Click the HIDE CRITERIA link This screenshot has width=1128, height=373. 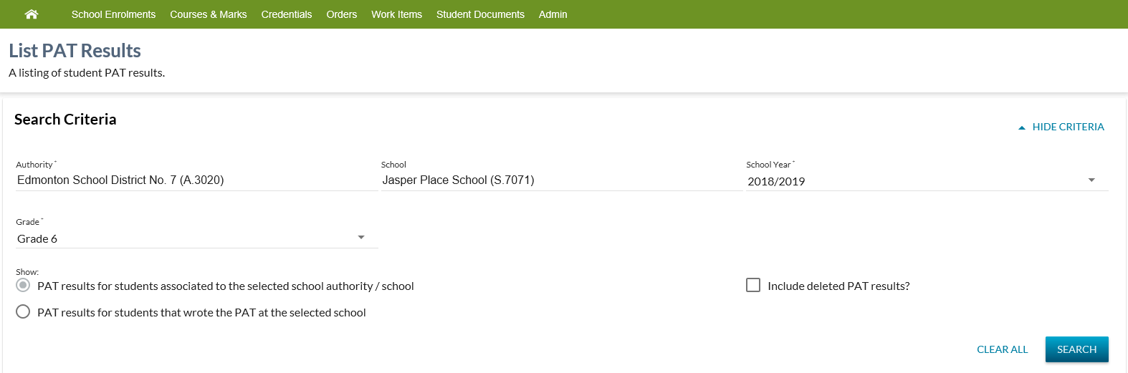[1068, 127]
